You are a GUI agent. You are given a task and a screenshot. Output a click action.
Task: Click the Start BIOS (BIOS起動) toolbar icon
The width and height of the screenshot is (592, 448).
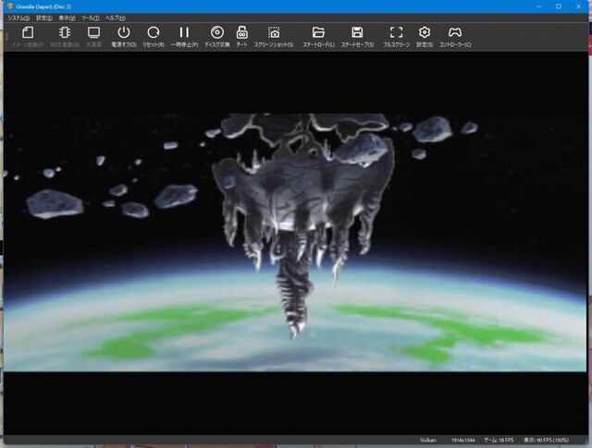pyautogui.click(x=65, y=37)
